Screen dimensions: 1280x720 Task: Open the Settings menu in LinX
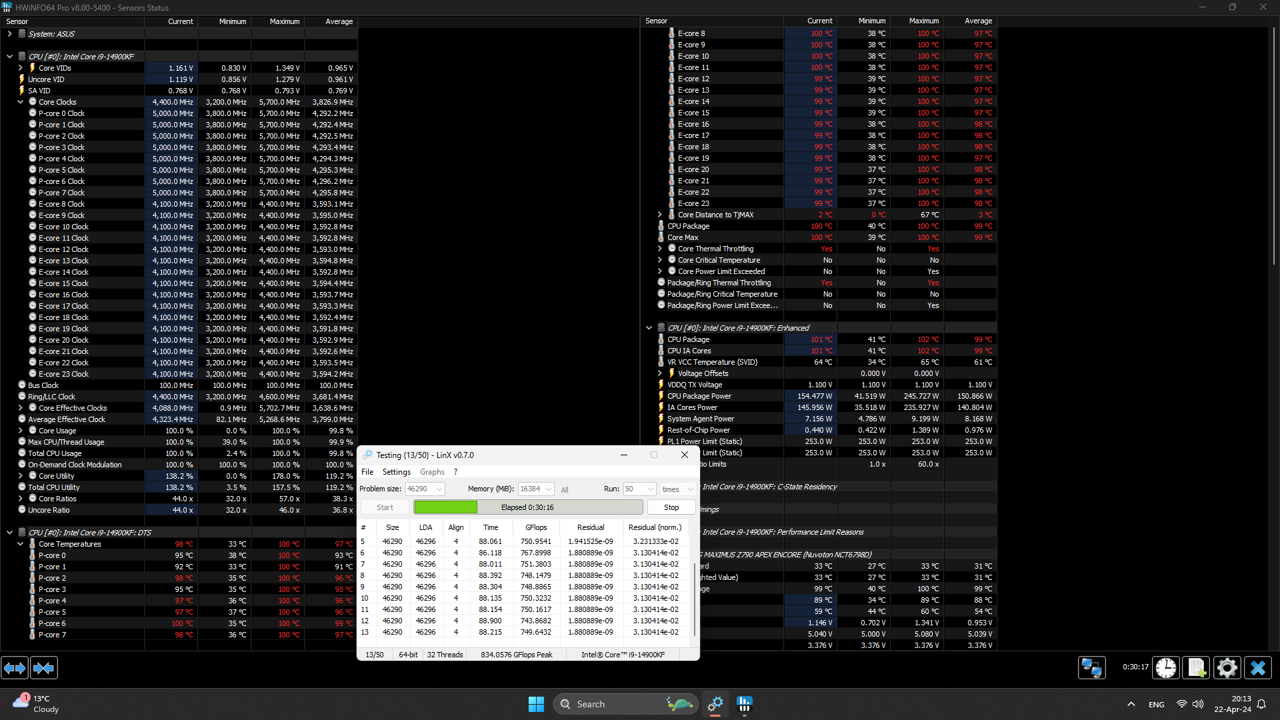tap(396, 471)
